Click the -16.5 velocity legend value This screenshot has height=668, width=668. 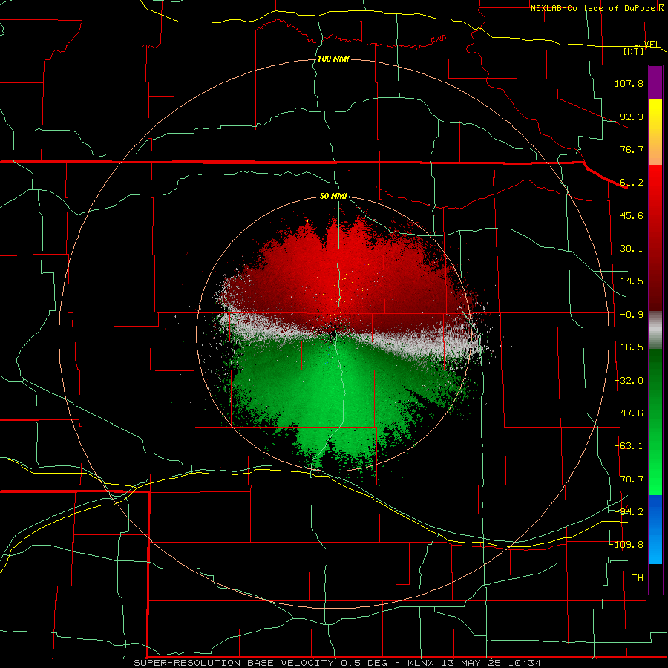pos(629,347)
